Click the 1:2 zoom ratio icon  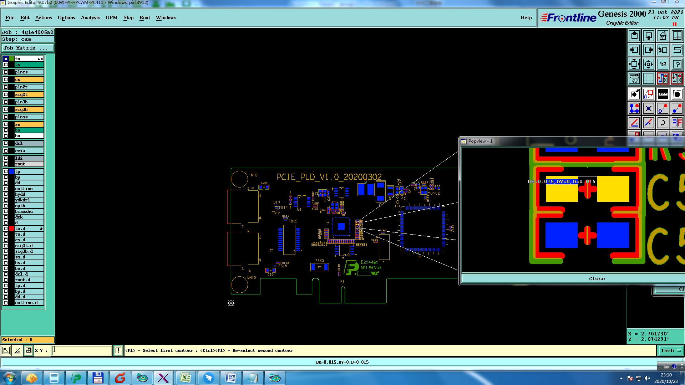click(663, 64)
